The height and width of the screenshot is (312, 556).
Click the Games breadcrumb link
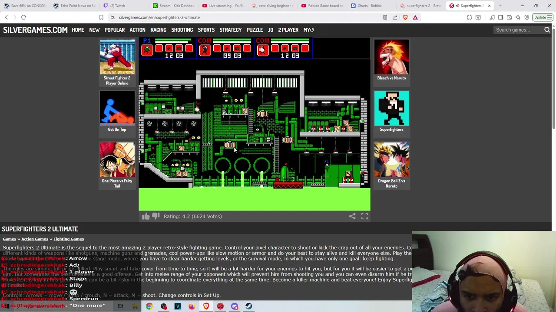tap(9, 239)
